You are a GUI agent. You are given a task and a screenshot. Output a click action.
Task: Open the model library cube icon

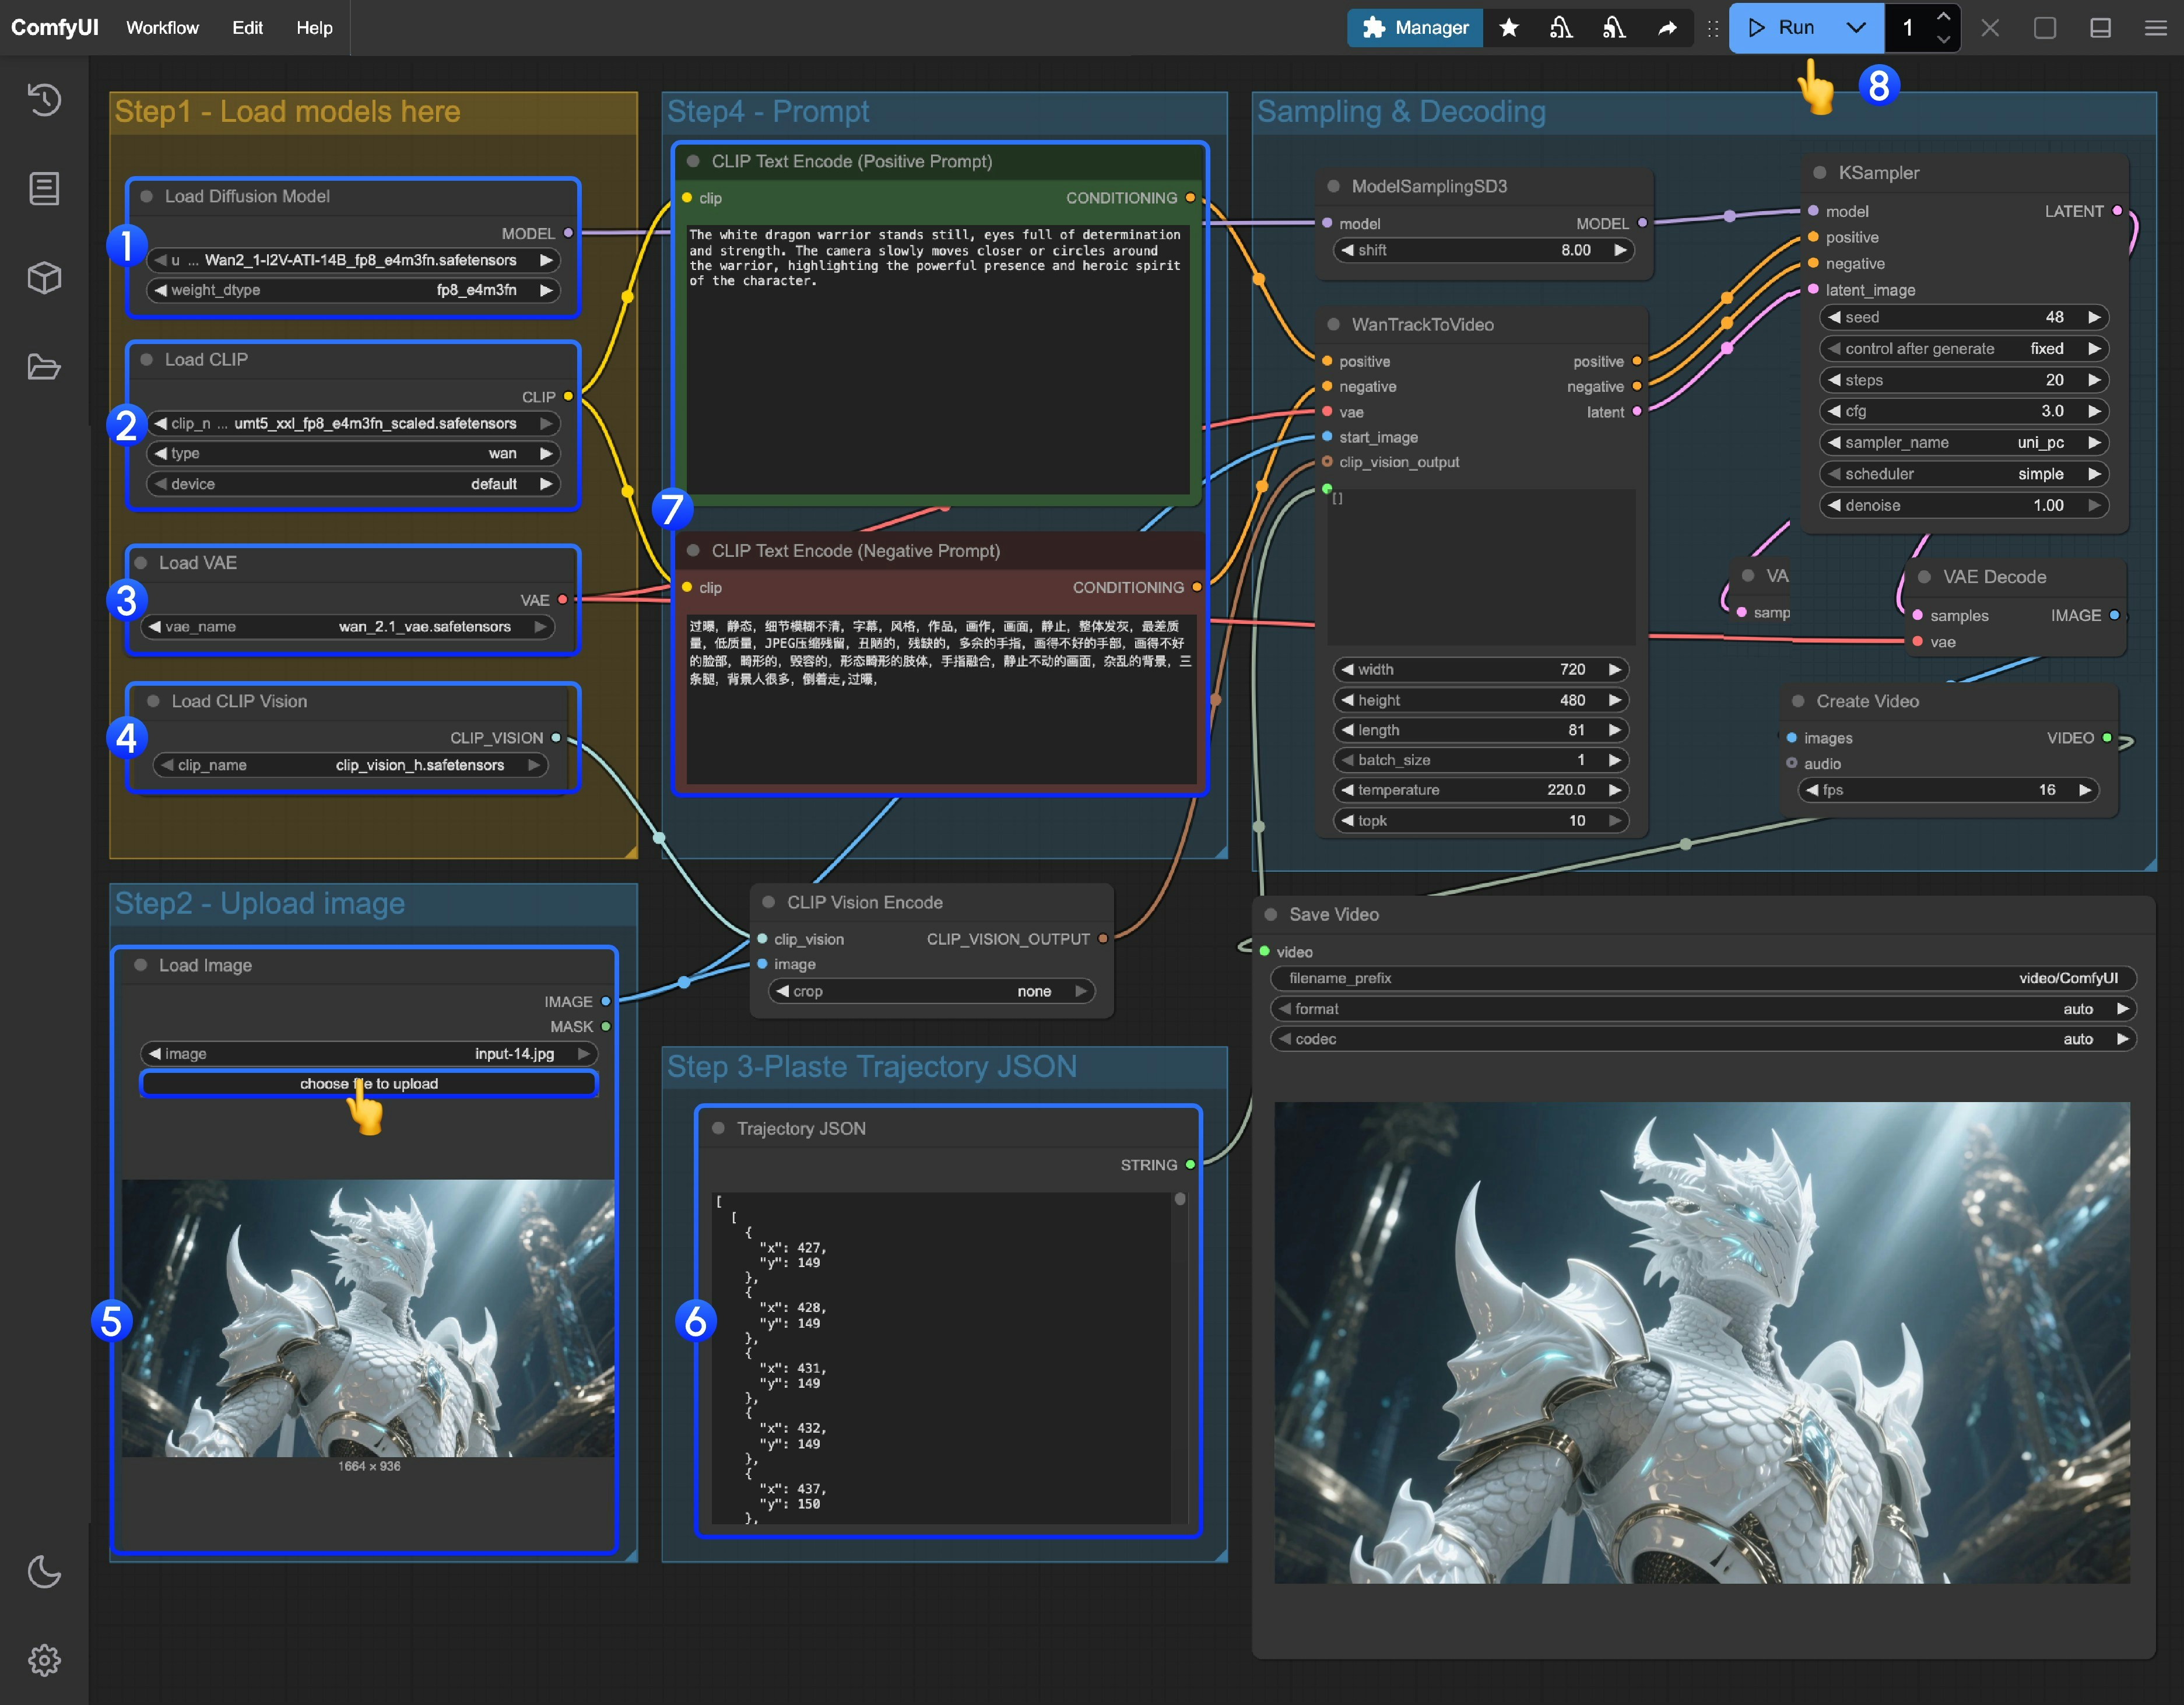pos(44,277)
